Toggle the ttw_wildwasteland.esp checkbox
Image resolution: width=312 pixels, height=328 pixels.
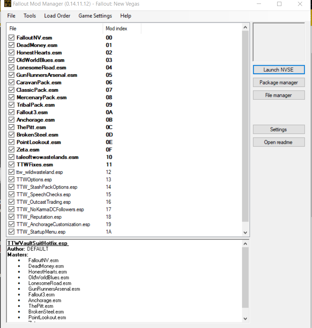pyautogui.click(x=12, y=172)
